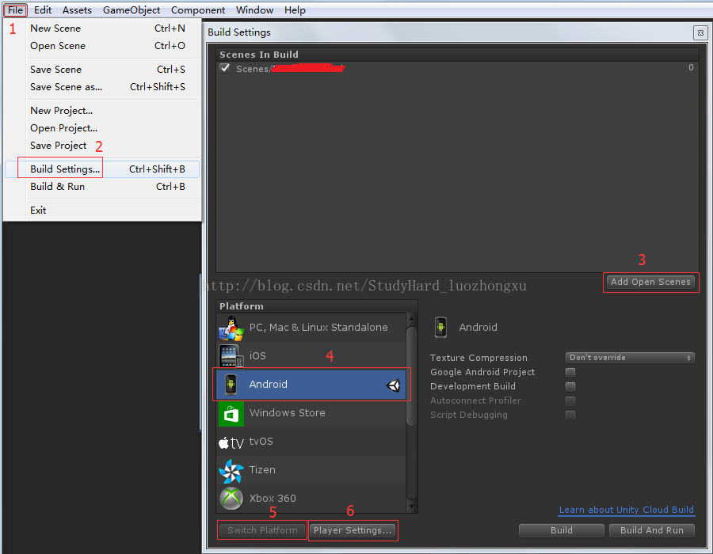Select Windows Store platform row

coord(311,413)
